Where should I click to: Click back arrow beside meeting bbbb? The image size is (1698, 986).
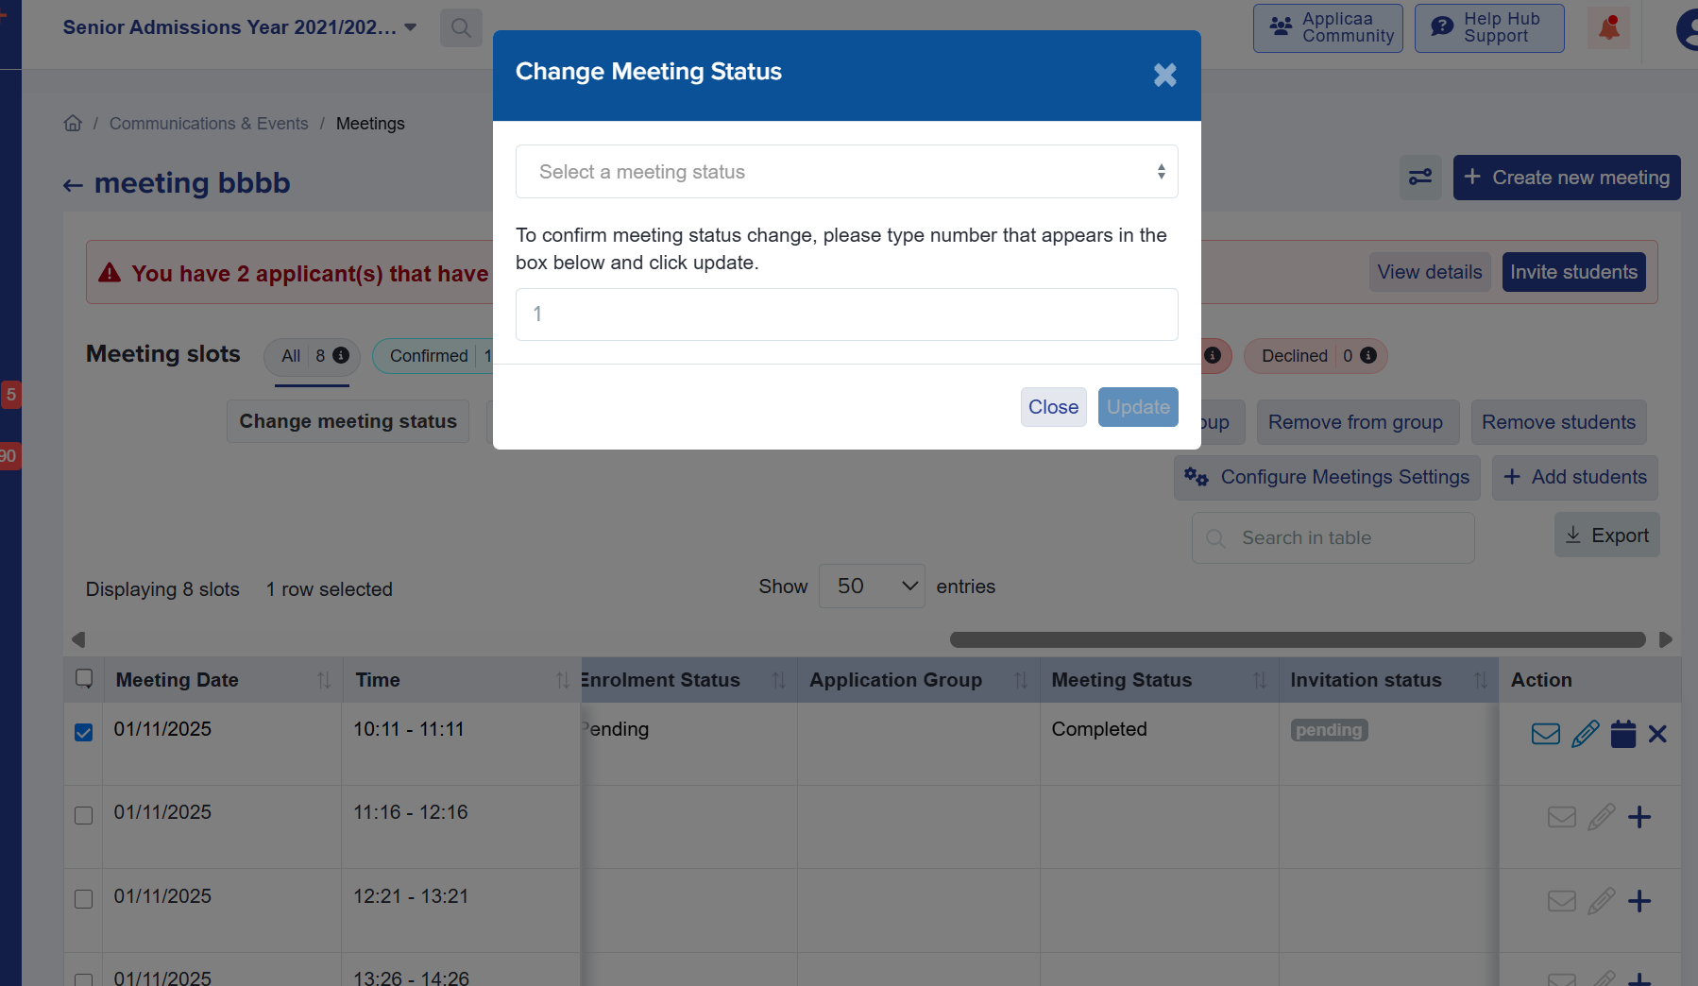pyautogui.click(x=73, y=185)
